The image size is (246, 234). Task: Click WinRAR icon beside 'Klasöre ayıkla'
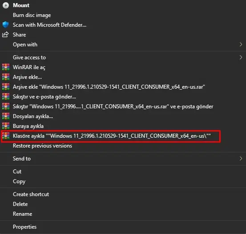(x=6, y=136)
